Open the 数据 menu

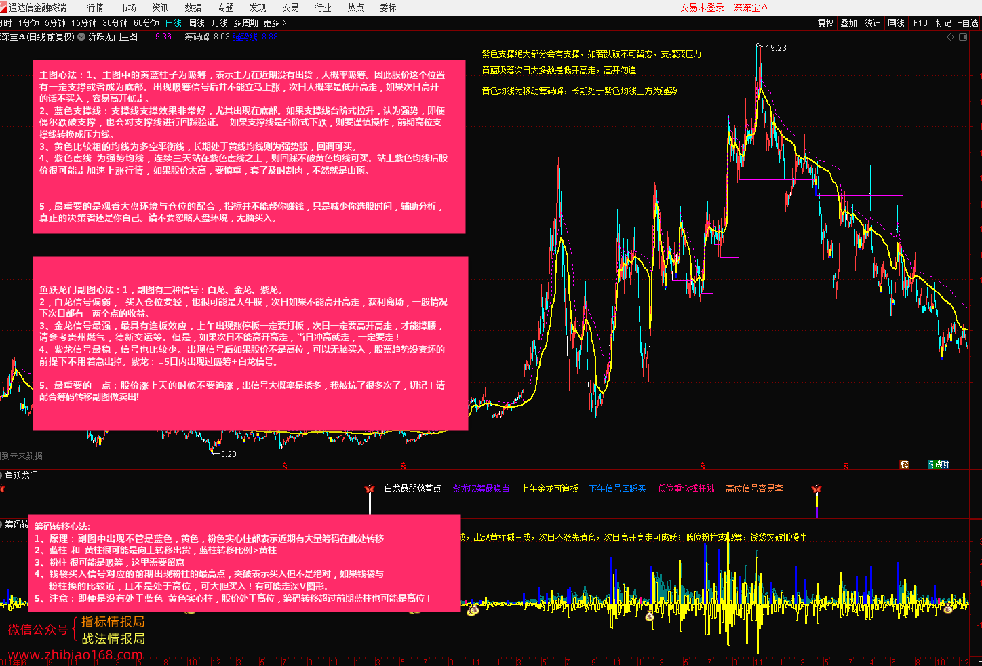[x=193, y=7]
